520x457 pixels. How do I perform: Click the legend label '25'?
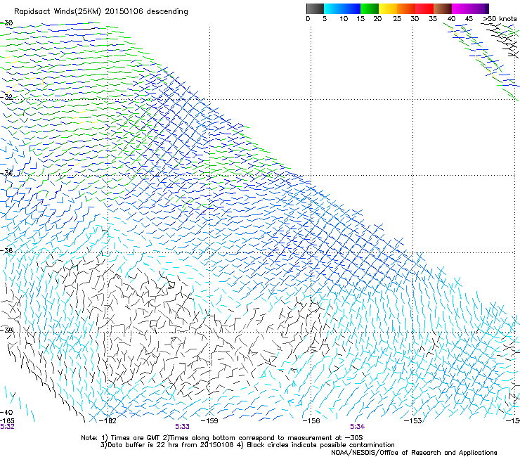[397, 19]
